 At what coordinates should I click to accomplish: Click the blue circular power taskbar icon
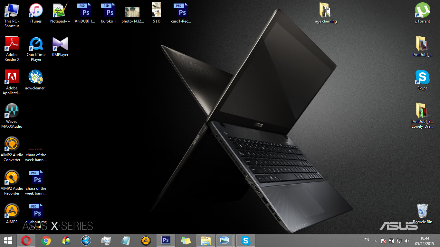(x=86, y=241)
